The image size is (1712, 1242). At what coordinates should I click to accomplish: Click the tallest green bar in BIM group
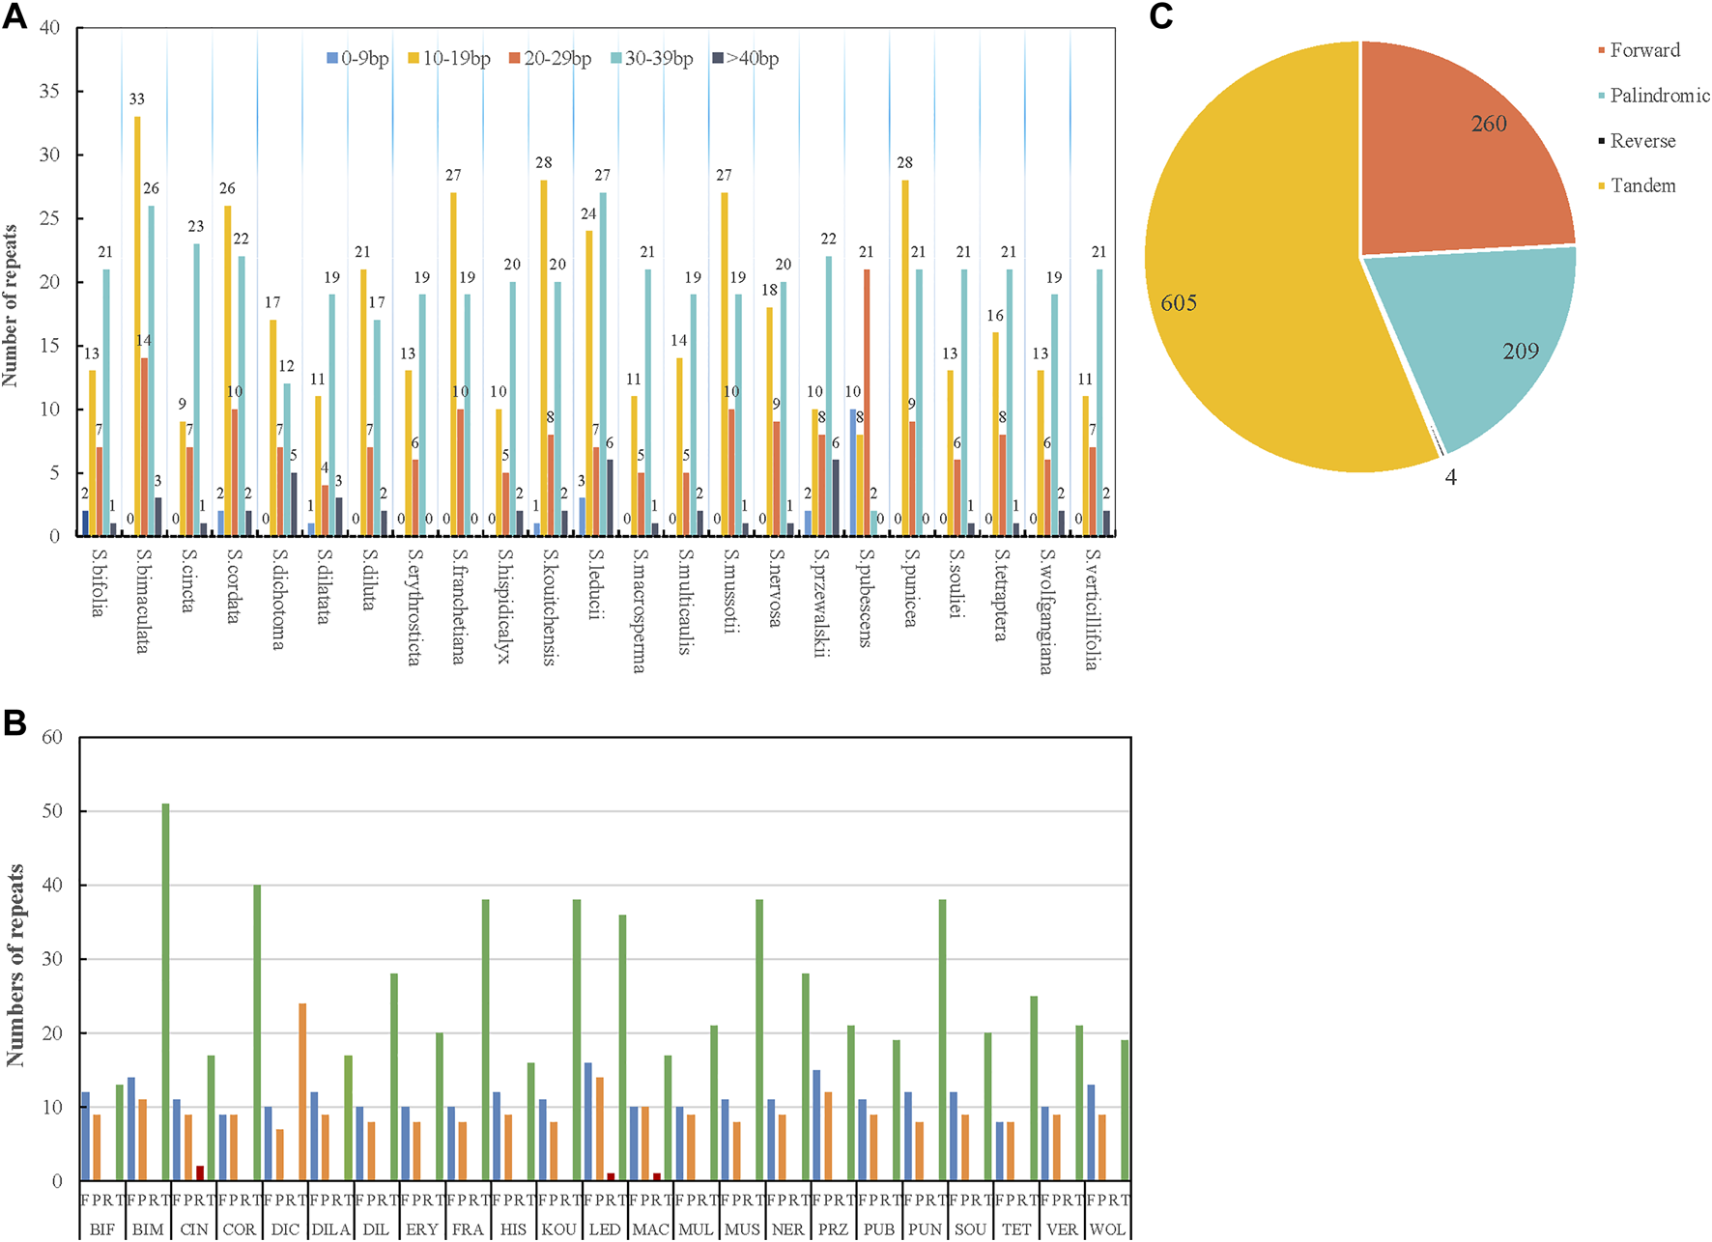[165, 991]
